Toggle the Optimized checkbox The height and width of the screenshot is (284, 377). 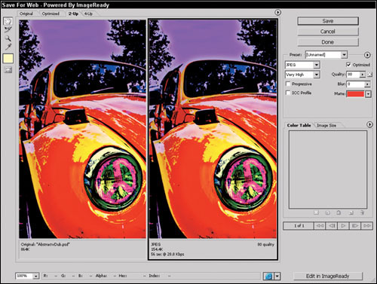click(x=348, y=65)
